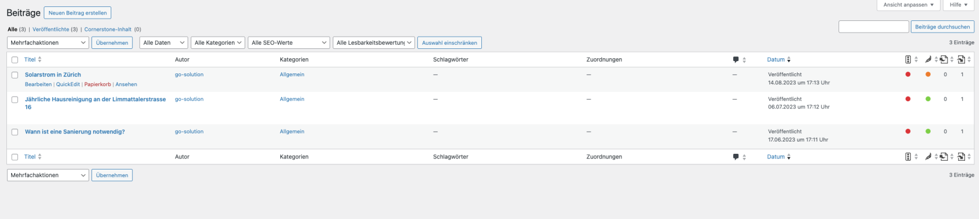Click Ansehen under Solarstrom in Zürich
The height and width of the screenshot is (219, 979).
(126, 84)
